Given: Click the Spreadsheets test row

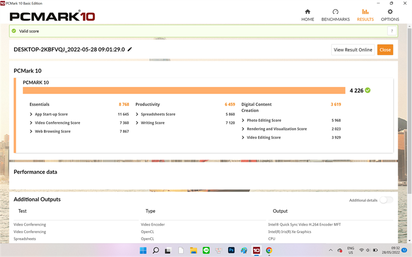Looking at the screenshot, I should [25, 239].
